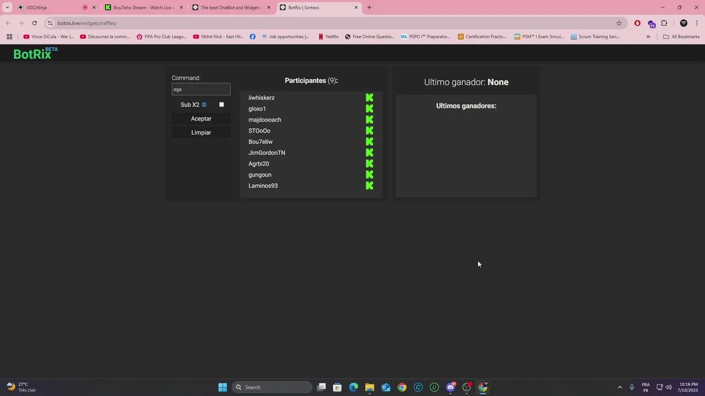Image resolution: width=705 pixels, height=396 pixels.
Task: Switch to The best ChatBot and Widgets tab
Action: coord(231,8)
